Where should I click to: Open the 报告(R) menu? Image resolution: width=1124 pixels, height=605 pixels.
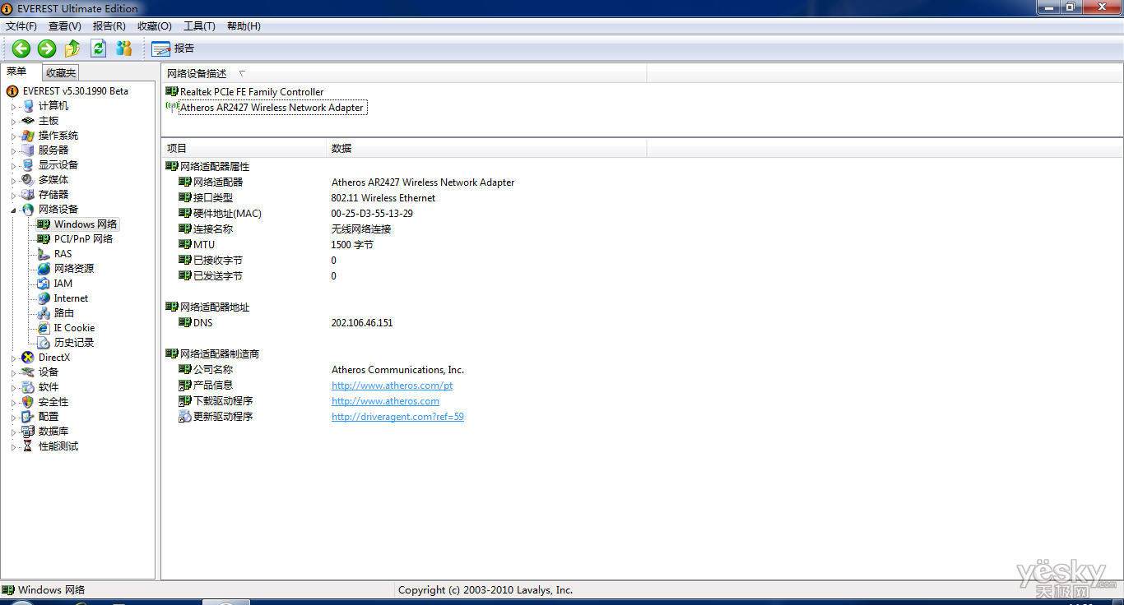coord(109,26)
